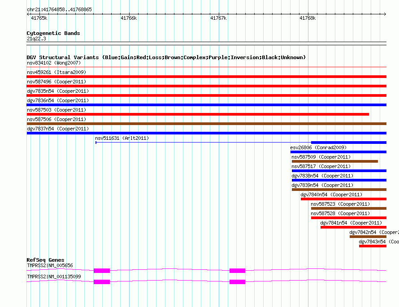This screenshot has width=399, height=307.
Task: Open transcript TMPRSS2|NM_005656 label
Action: coord(50,265)
